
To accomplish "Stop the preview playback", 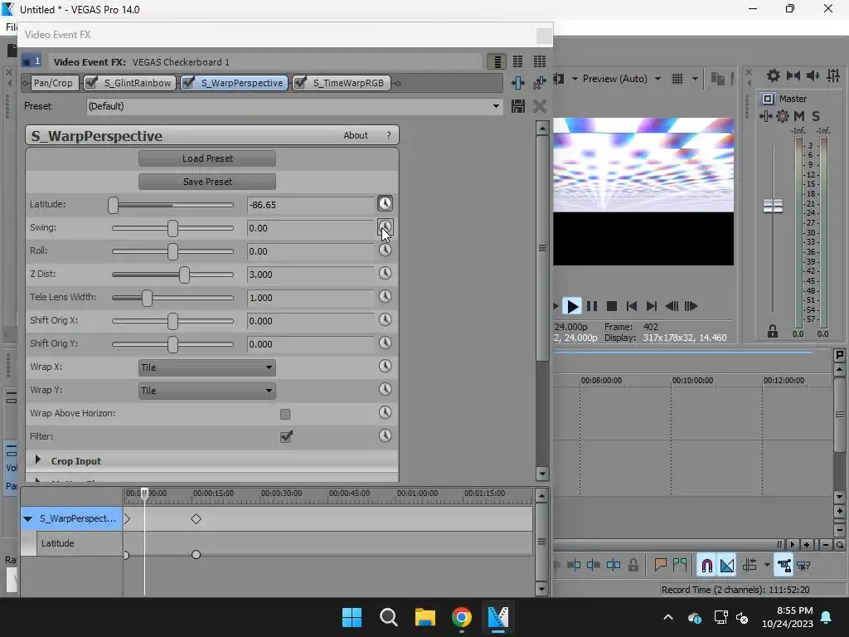I will [612, 307].
